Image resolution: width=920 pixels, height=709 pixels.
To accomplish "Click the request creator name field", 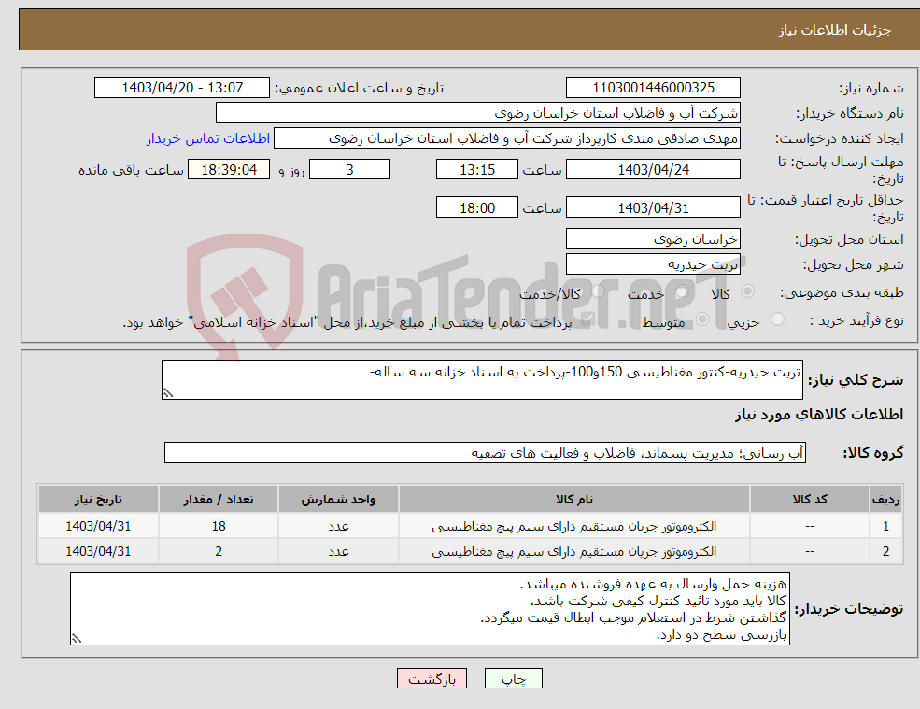I will [507, 138].
